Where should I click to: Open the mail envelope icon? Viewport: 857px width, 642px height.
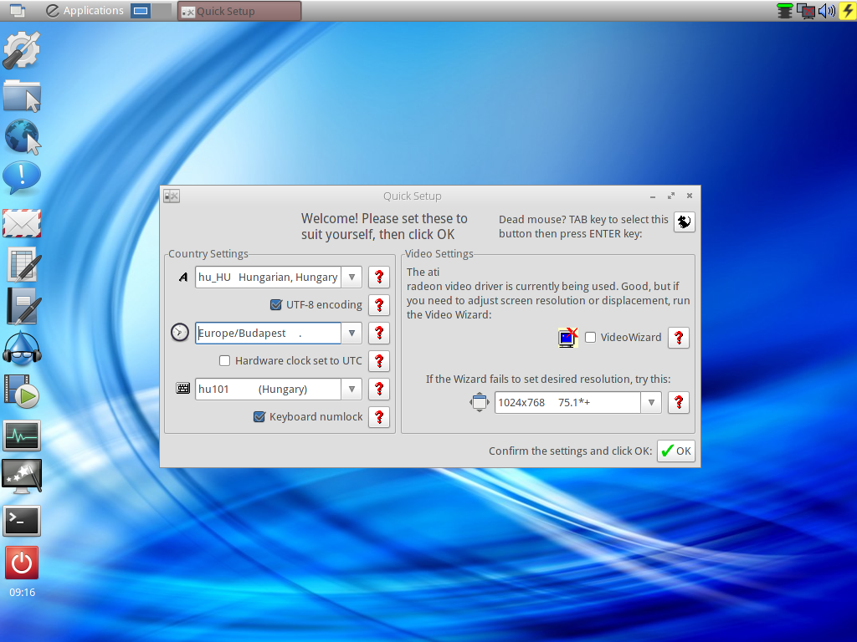[22, 224]
